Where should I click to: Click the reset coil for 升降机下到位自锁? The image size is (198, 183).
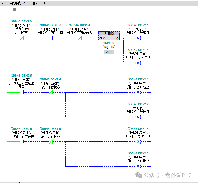138,63
